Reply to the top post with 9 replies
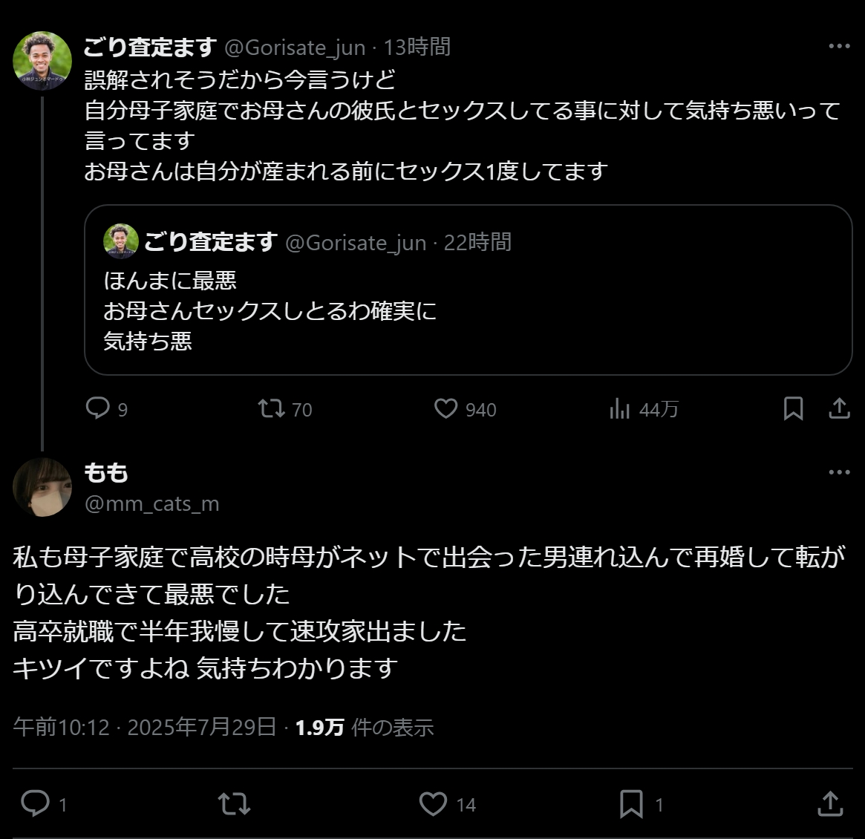This screenshot has width=865, height=839. [x=98, y=408]
